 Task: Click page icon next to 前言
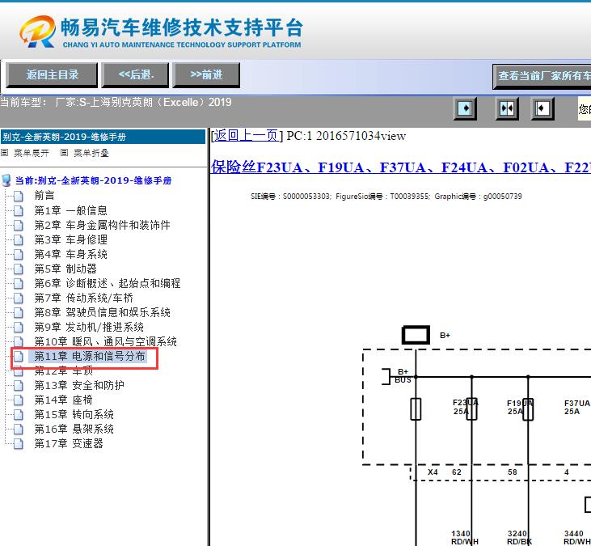[x=19, y=196]
